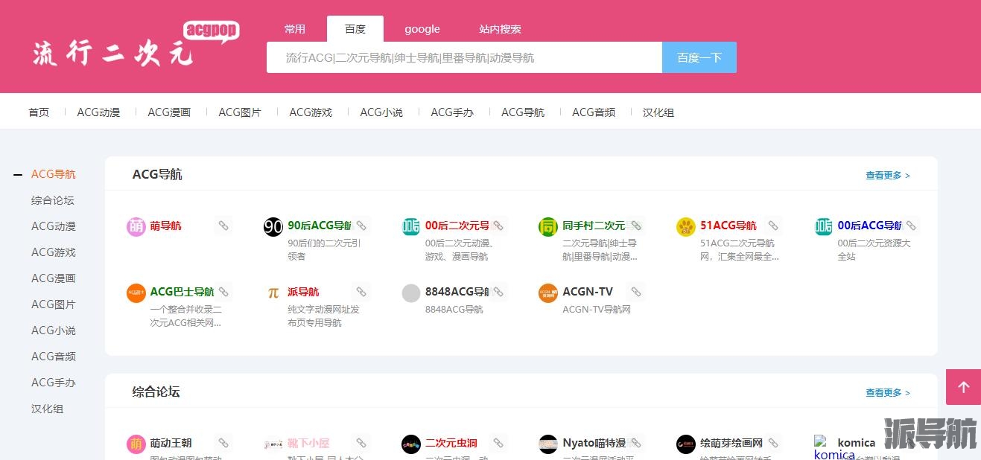Open ACG游戏 in the top navigation

pos(311,112)
